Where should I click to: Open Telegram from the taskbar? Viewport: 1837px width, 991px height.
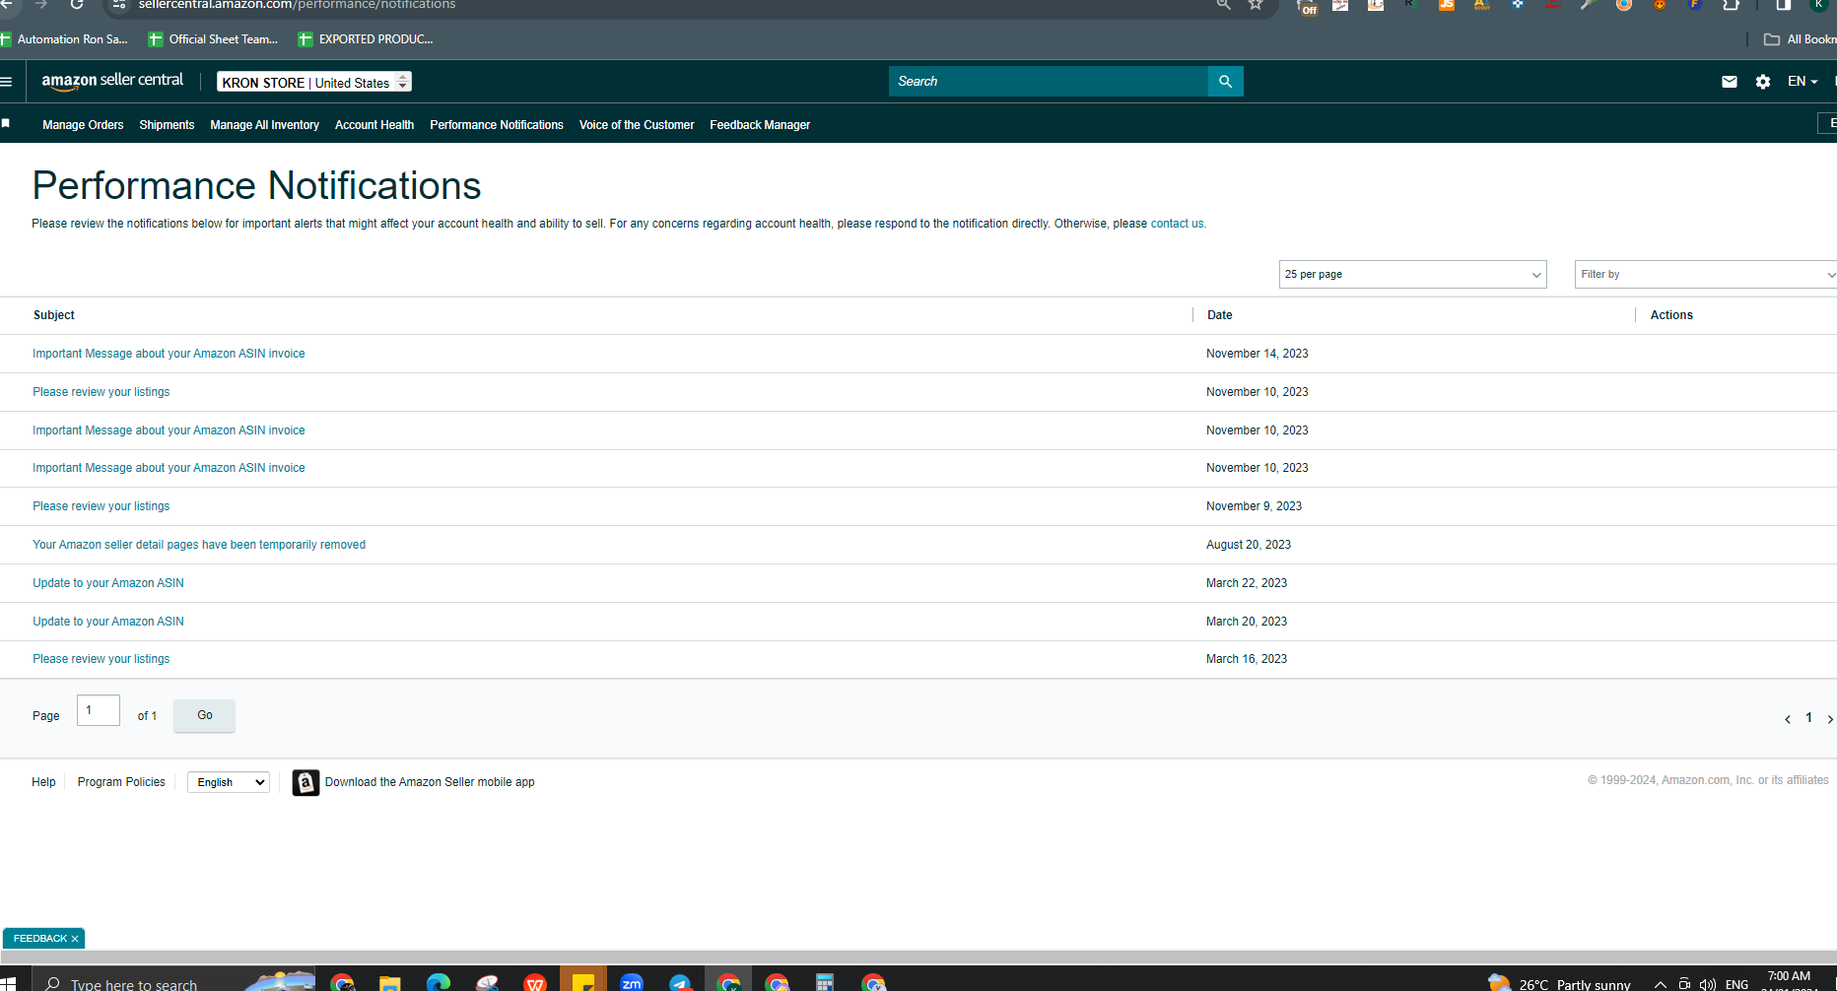tap(680, 982)
